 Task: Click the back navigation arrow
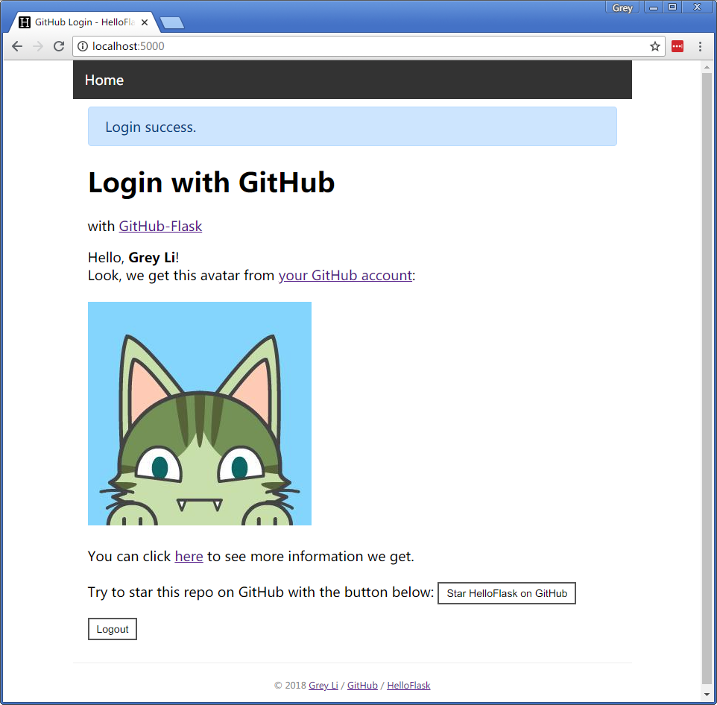pos(16,46)
